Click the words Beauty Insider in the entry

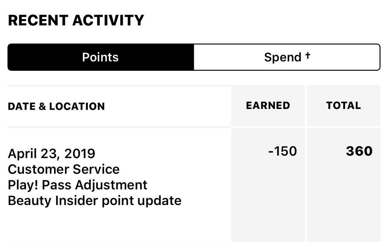[x=48, y=200]
